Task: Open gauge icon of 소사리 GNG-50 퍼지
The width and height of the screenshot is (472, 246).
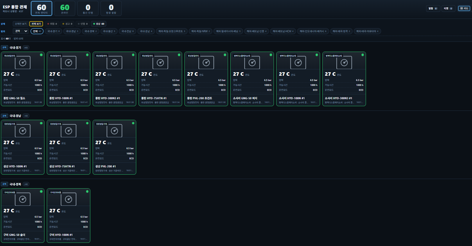Action: 252,62
